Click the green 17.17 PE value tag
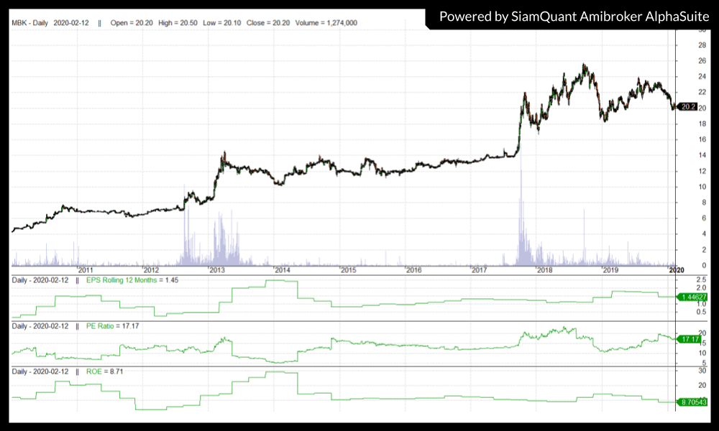 pos(690,338)
